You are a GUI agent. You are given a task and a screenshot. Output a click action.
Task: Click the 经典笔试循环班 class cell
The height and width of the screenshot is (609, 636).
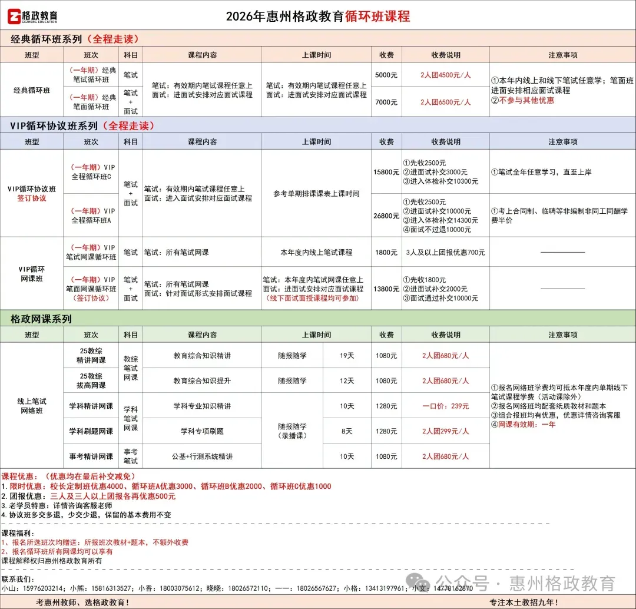pos(91,75)
